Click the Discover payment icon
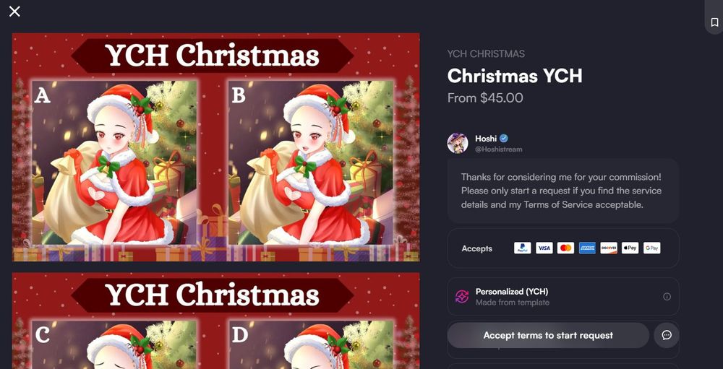Screen dimensions: 723x369 tap(609, 248)
